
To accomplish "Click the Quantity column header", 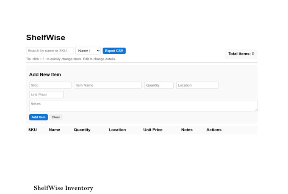I will point(82,130).
